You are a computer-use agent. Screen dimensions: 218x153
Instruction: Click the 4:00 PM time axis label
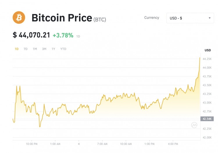pos(173,144)
